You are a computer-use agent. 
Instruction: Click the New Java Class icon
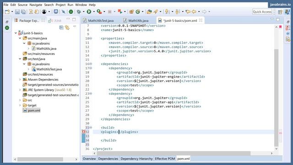pos(138,12)
